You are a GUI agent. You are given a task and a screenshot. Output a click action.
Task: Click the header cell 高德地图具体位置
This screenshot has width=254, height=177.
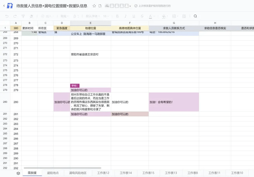130,28
